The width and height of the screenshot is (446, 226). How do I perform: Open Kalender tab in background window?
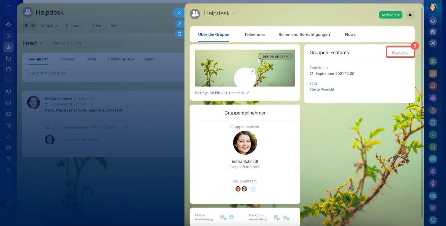pos(74,26)
